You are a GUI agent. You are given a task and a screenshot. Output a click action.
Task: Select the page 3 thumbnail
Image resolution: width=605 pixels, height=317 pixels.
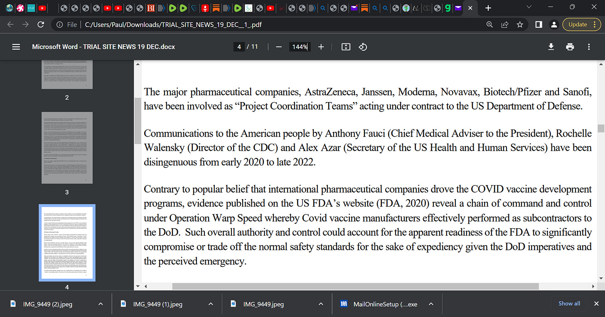tap(67, 148)
